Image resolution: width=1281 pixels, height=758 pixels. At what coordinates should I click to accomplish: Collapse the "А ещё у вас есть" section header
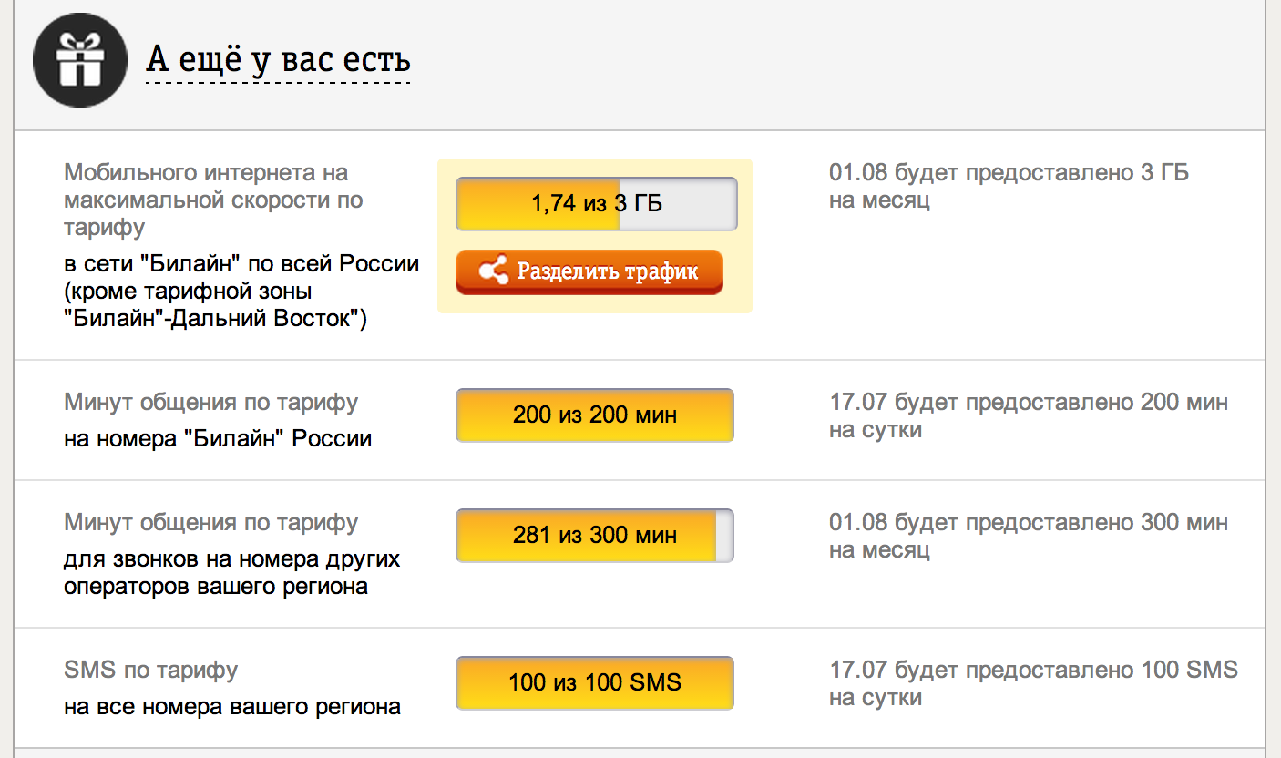point(278,61)
